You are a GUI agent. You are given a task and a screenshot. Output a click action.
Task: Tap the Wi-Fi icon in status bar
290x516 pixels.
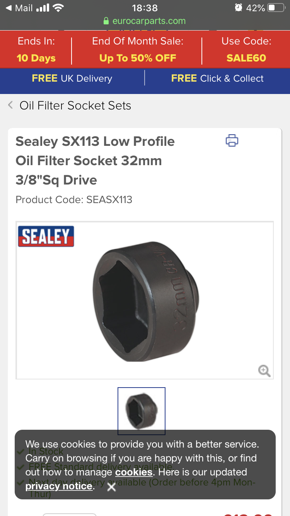58,8
